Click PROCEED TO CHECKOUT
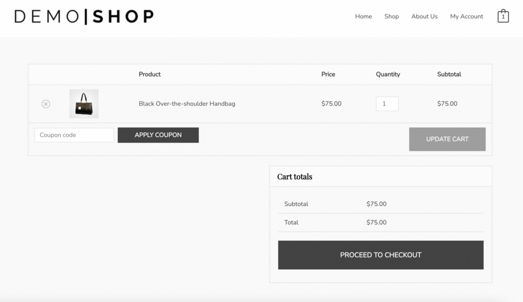This screenshot has height=302, width=523. 381,254
